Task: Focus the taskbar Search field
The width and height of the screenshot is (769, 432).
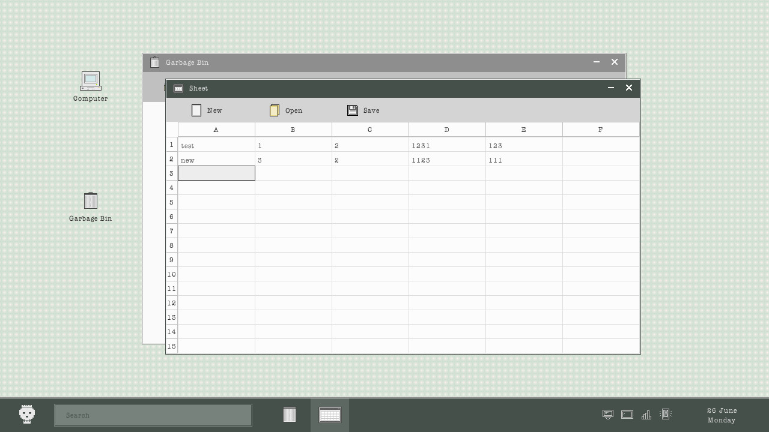Action: click(x=153, y=415)
